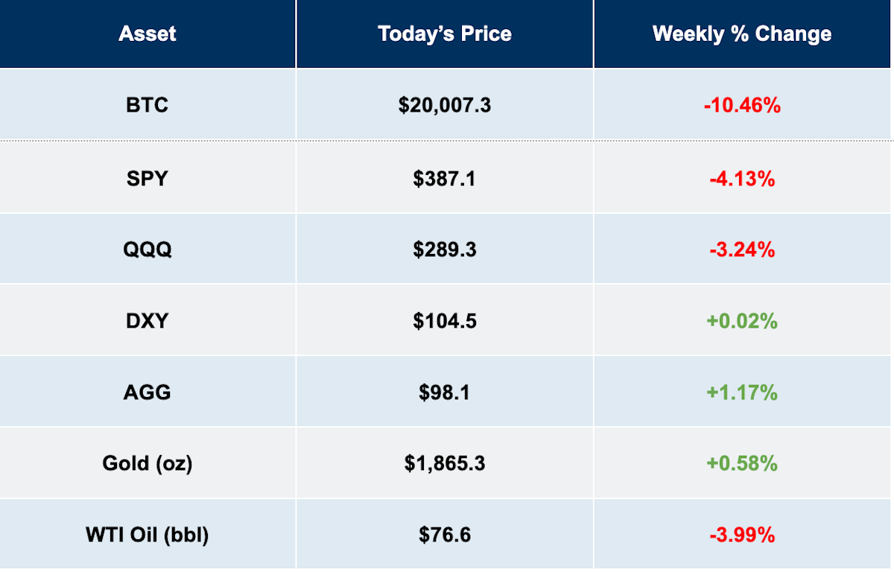The height and width of the screenshot is (572, 894).
Task: Click the $289.3 price value
Action: coord(445,249)
